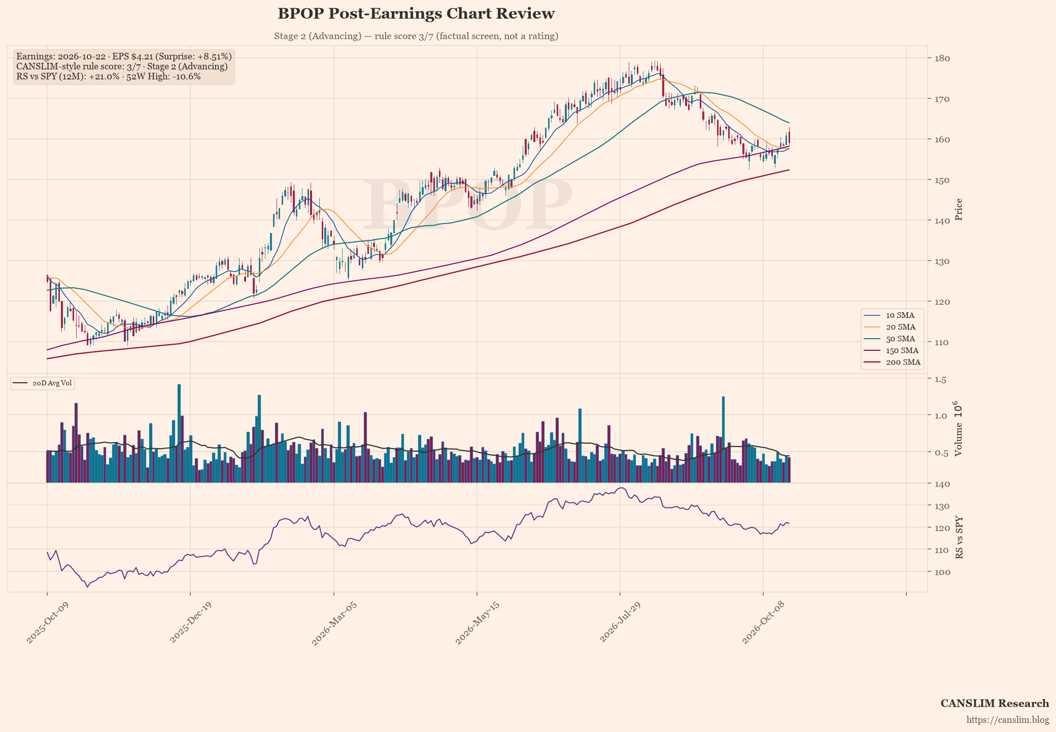Viewport: 1056px width, 732px height.
Task: Click the volume spike bar in September 2026
Action: pyautogui.click(x=723, y=440)
